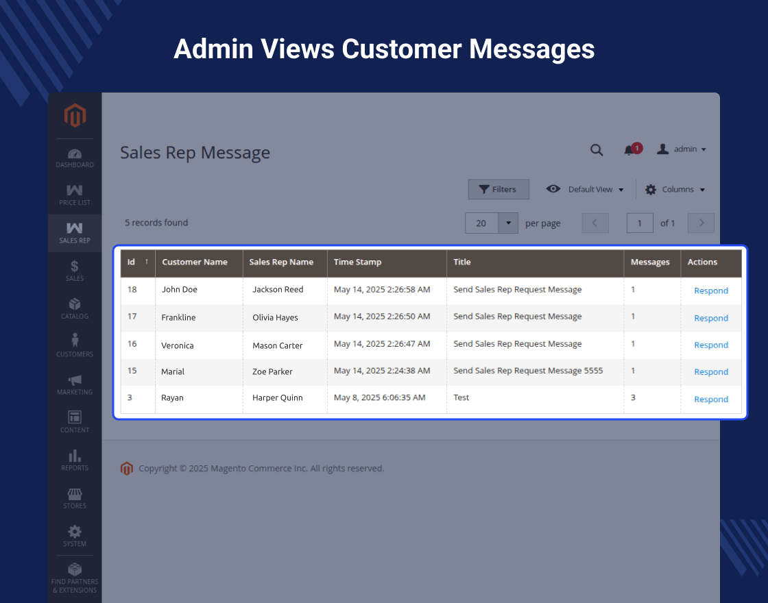The height and width of the screenshot is (603, 768).
Task: Open the Catalog box icon
Action: tap(75, 308)
